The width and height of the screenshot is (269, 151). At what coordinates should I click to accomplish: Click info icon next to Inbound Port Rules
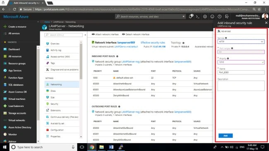point(118,56)
